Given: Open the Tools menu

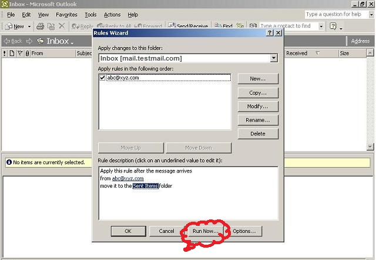Looking at the screenshot, I should (90, 15).
